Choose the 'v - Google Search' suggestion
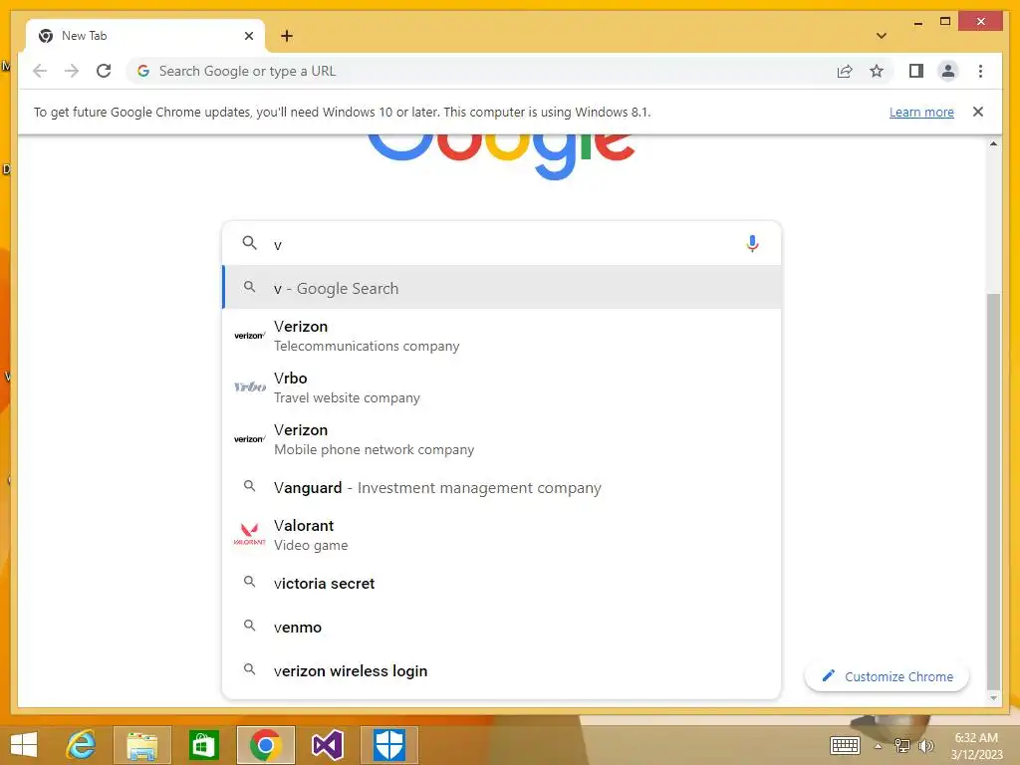The height and width of the screenshot is (765, 1020). (502, 288)
